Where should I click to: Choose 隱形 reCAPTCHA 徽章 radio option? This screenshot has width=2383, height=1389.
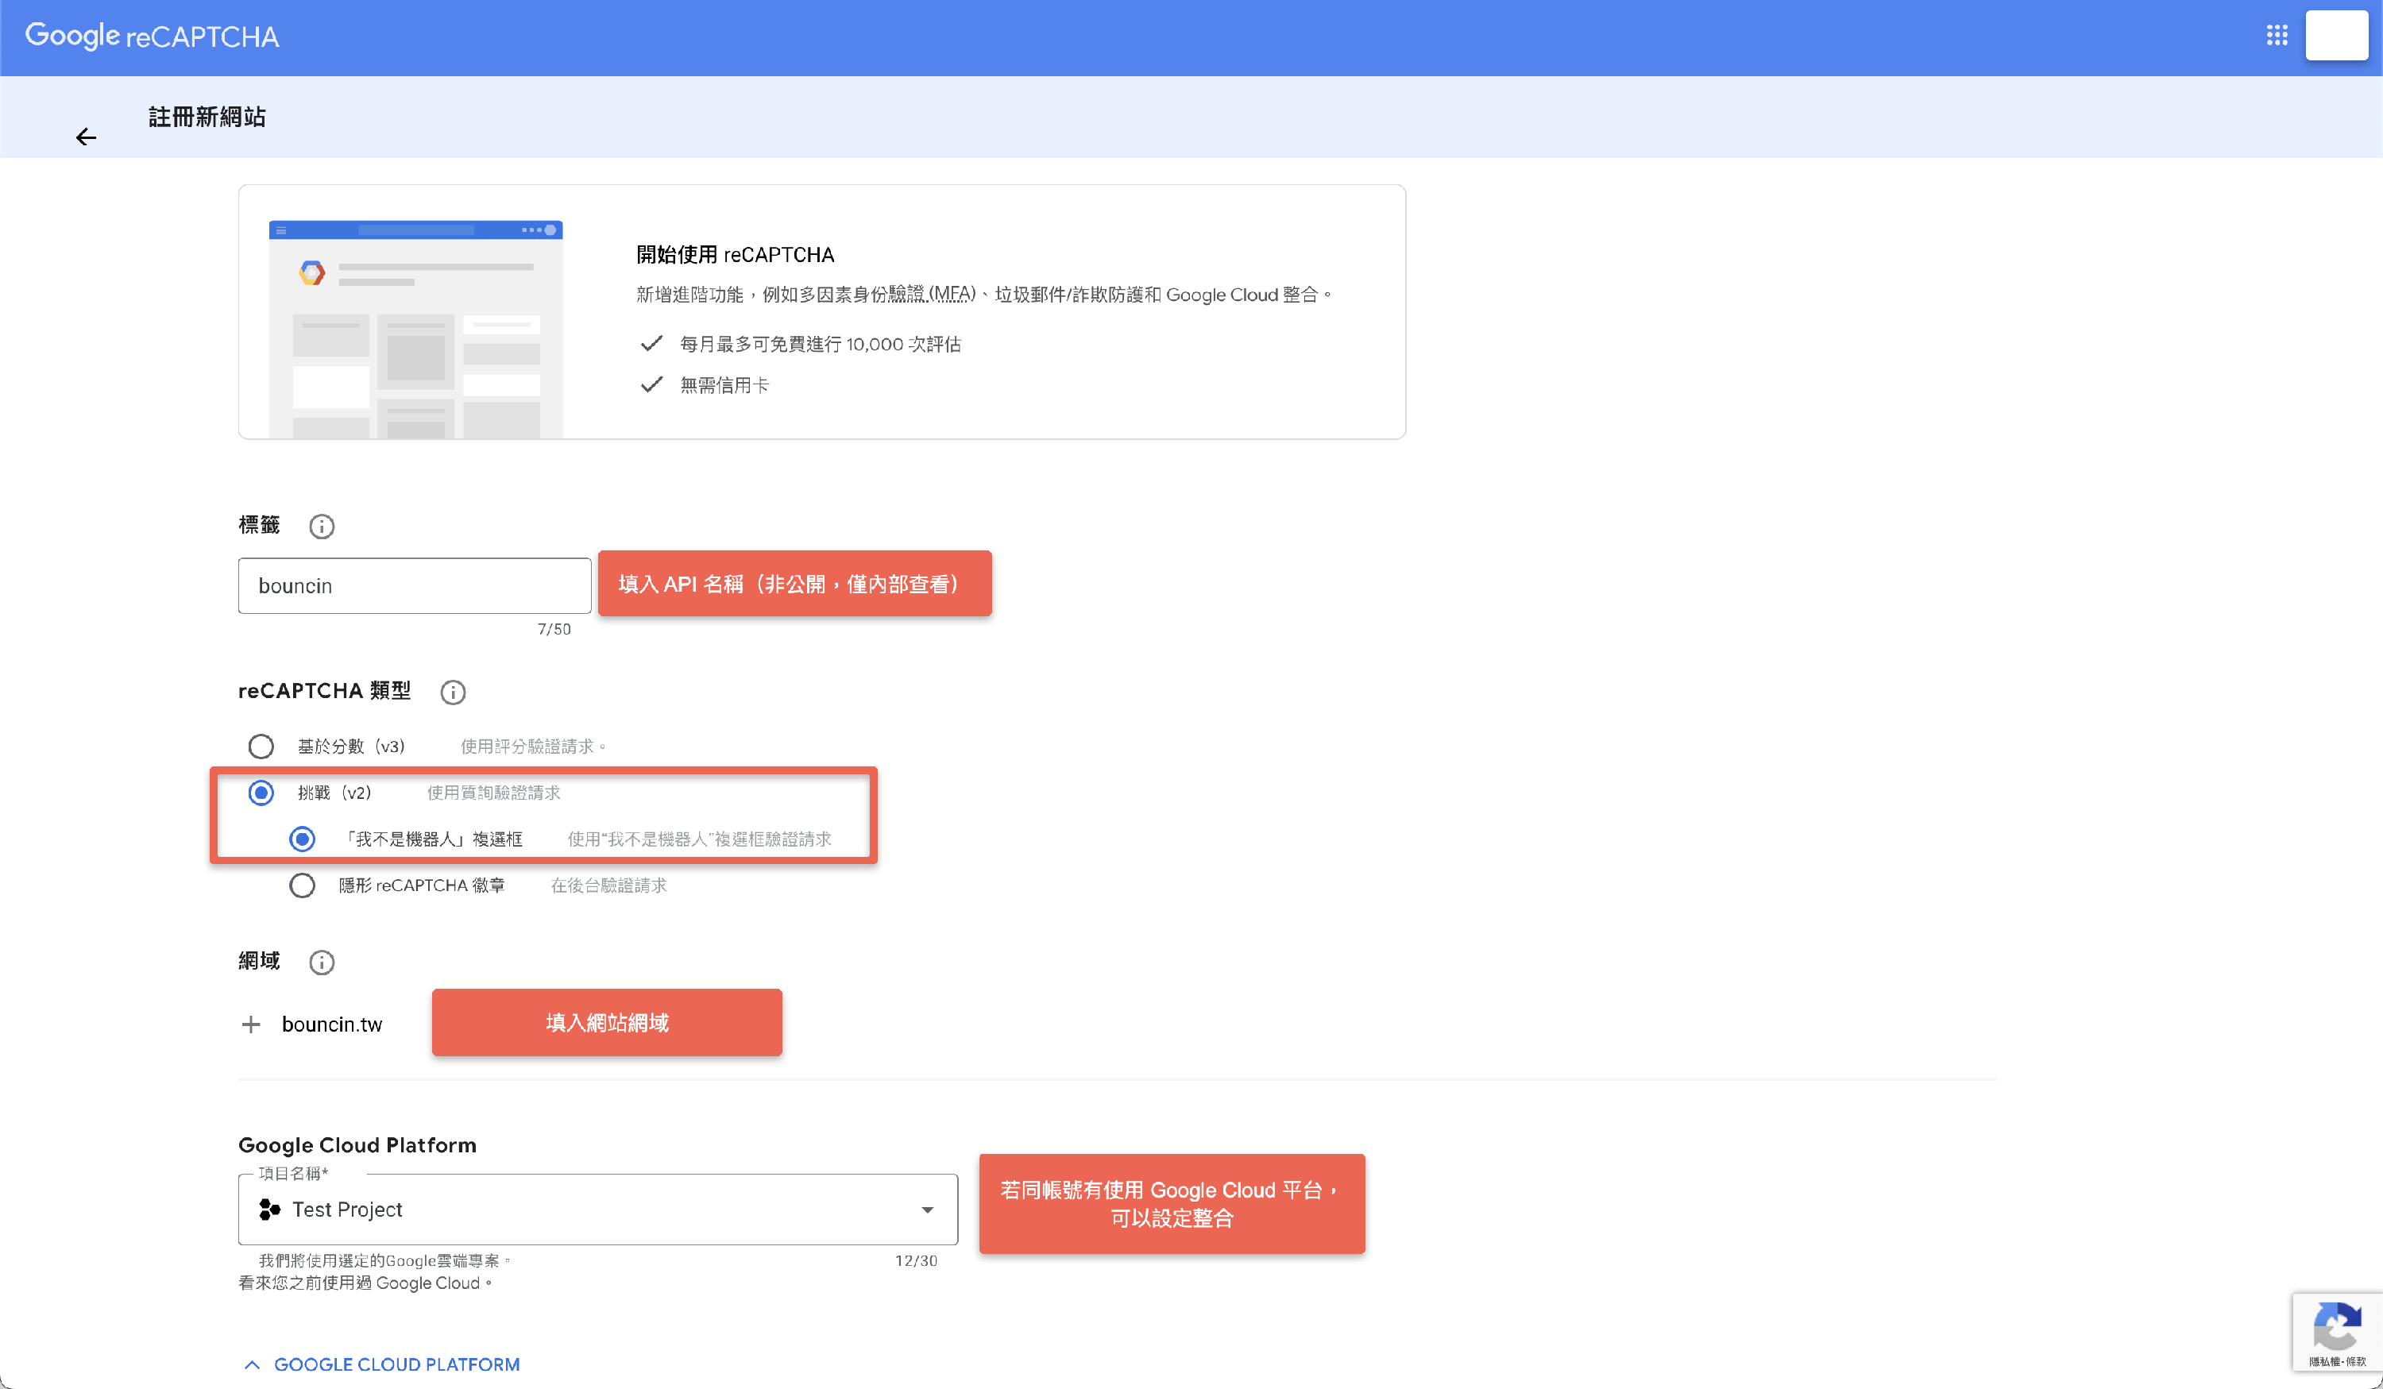pos(302,885)
